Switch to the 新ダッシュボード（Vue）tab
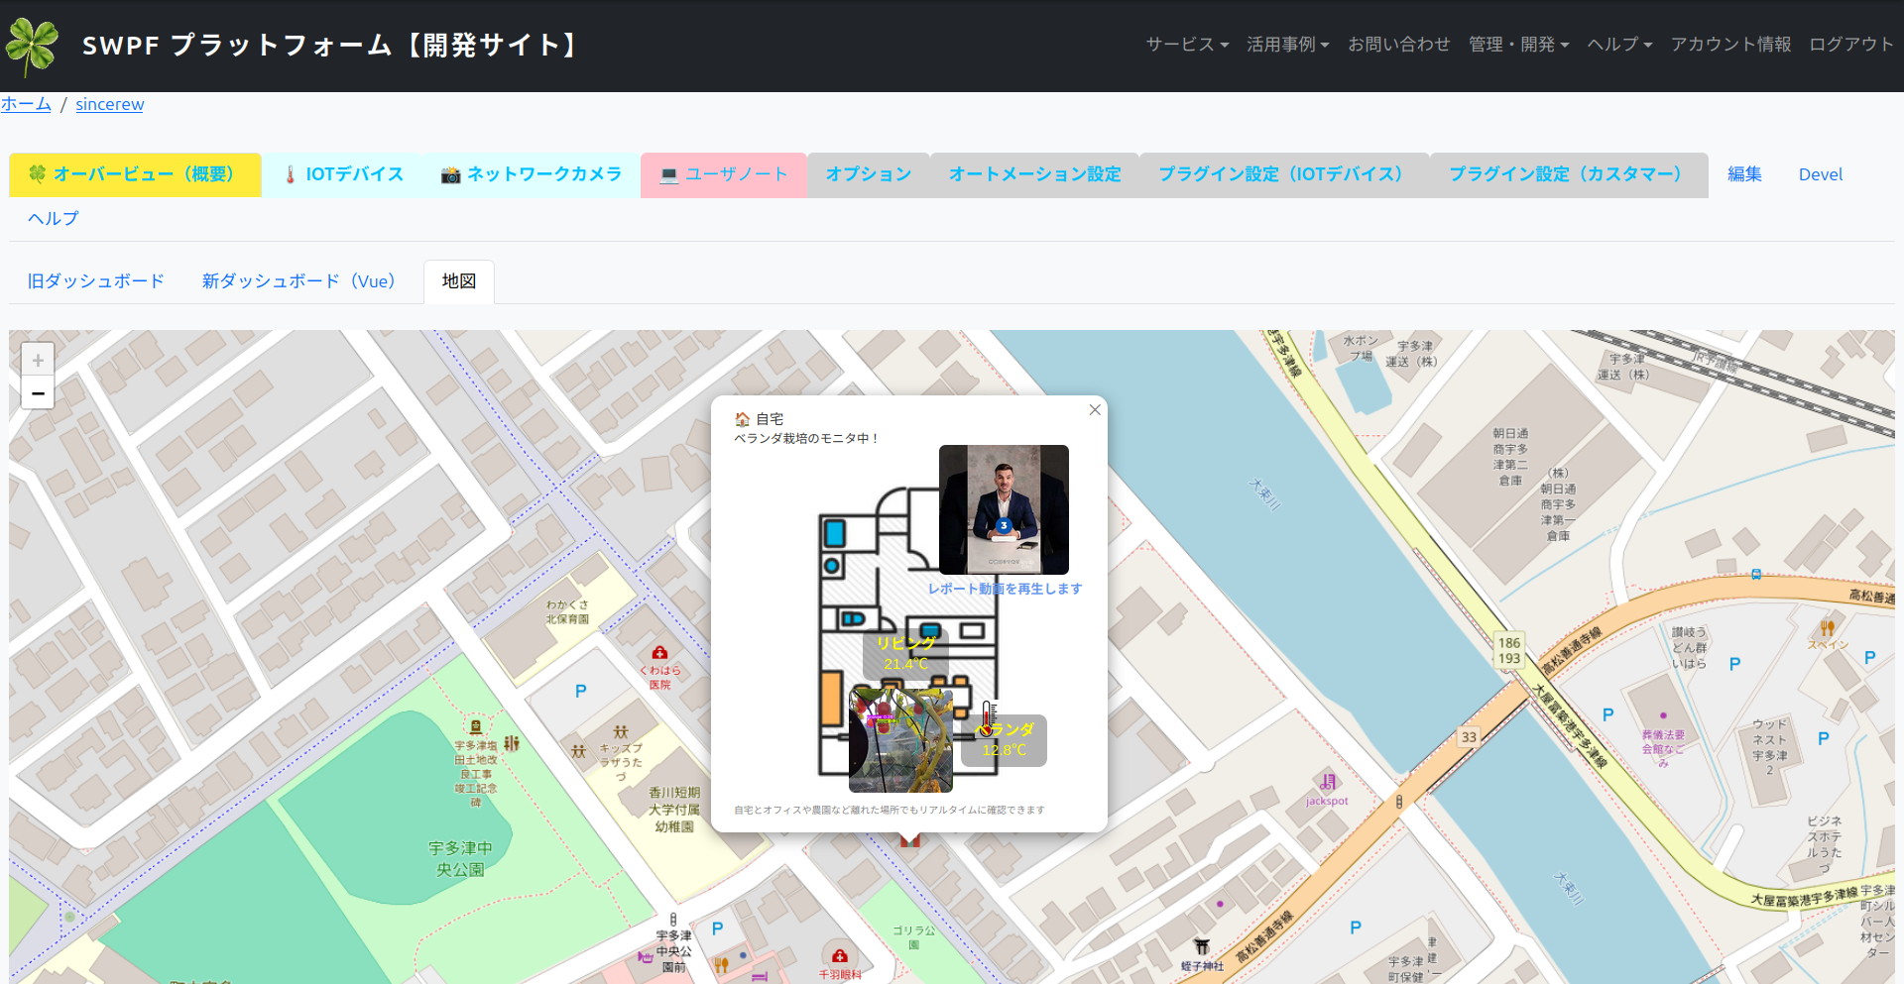 click(297, 281)
